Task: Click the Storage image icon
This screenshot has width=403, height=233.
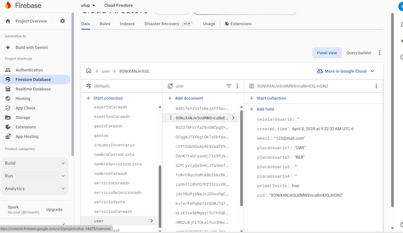Action: (x=8, y=118)
